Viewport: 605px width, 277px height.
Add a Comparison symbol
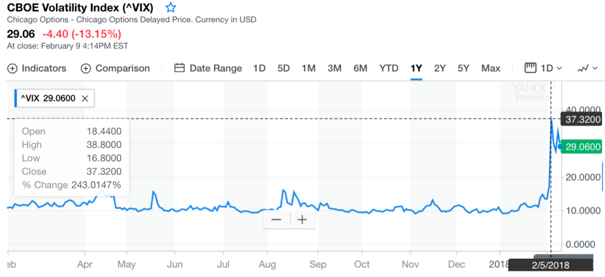[x=115, y=68]
